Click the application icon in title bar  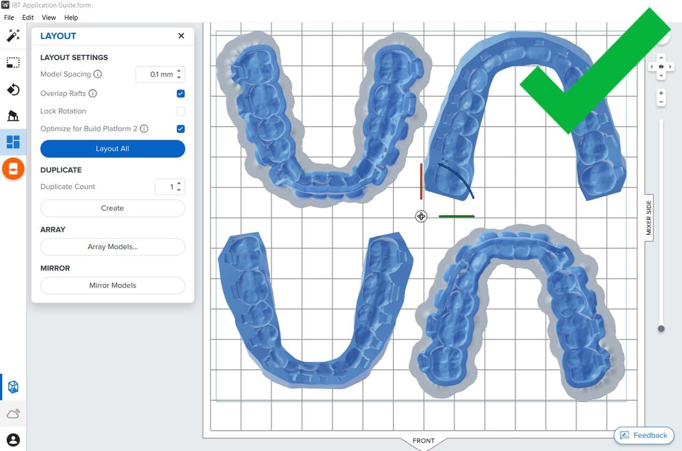coord(5,5)
